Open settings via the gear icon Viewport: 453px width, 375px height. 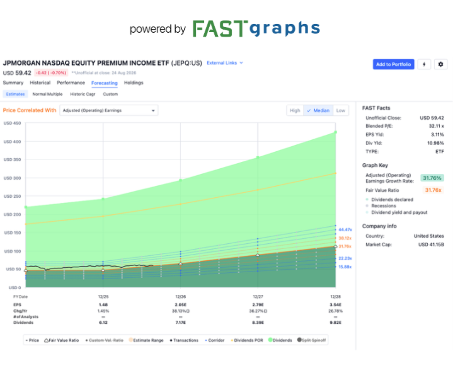(440, 64)
